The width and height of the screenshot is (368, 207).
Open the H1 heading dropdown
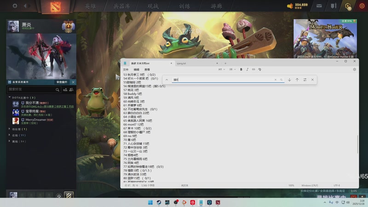(x=222, y=69)
